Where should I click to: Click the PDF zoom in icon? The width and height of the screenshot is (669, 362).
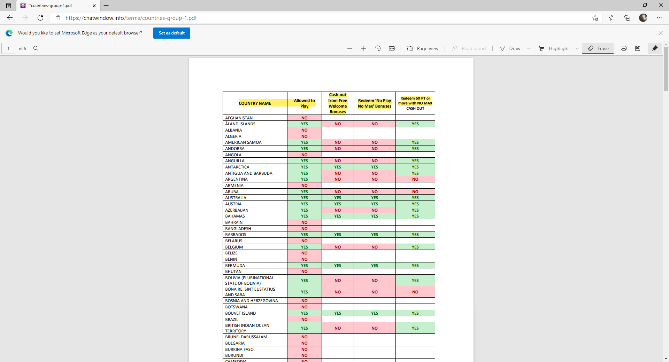tap(364, 48)
